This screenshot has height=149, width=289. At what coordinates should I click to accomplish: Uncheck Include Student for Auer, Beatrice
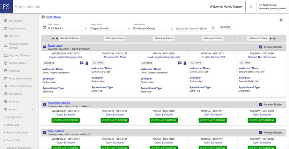pyautogui.click(x=261, y=132)
